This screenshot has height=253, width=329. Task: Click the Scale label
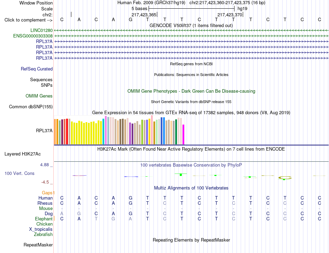[x=47, y=9]
